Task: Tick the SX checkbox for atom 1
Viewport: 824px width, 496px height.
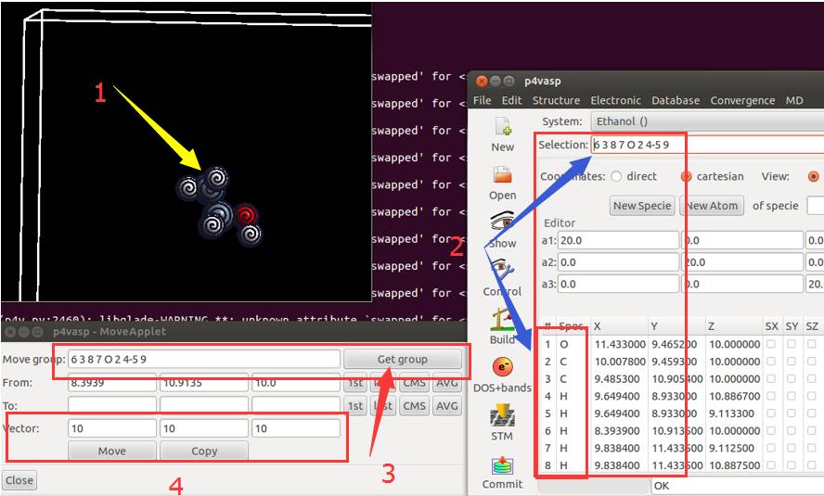Action: (772, 344)
